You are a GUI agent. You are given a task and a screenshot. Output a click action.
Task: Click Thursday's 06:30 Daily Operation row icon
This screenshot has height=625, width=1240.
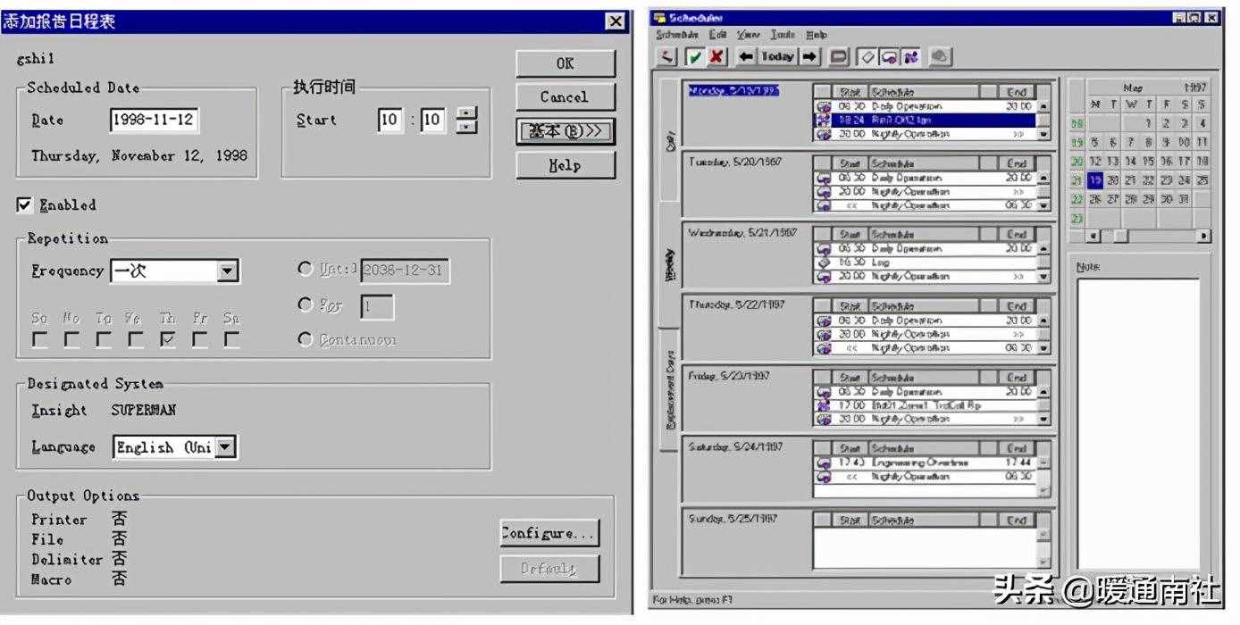pyautogui.click(x=824, y=320)
